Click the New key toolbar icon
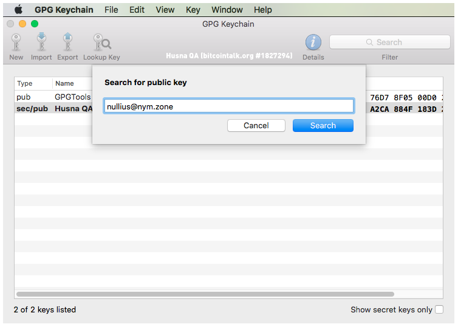The height and width of the screenshot is (327, 458). [x=16, y=43]
